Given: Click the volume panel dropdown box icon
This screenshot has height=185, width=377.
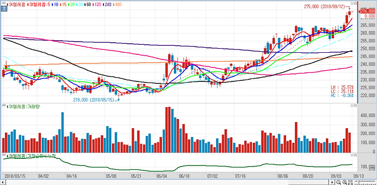Looking at the screenshot, I should point(352,106).
